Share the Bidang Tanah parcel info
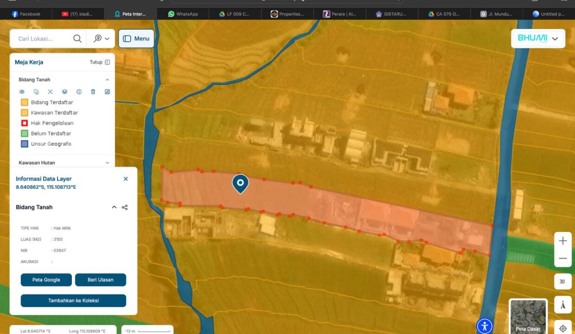 125,207
